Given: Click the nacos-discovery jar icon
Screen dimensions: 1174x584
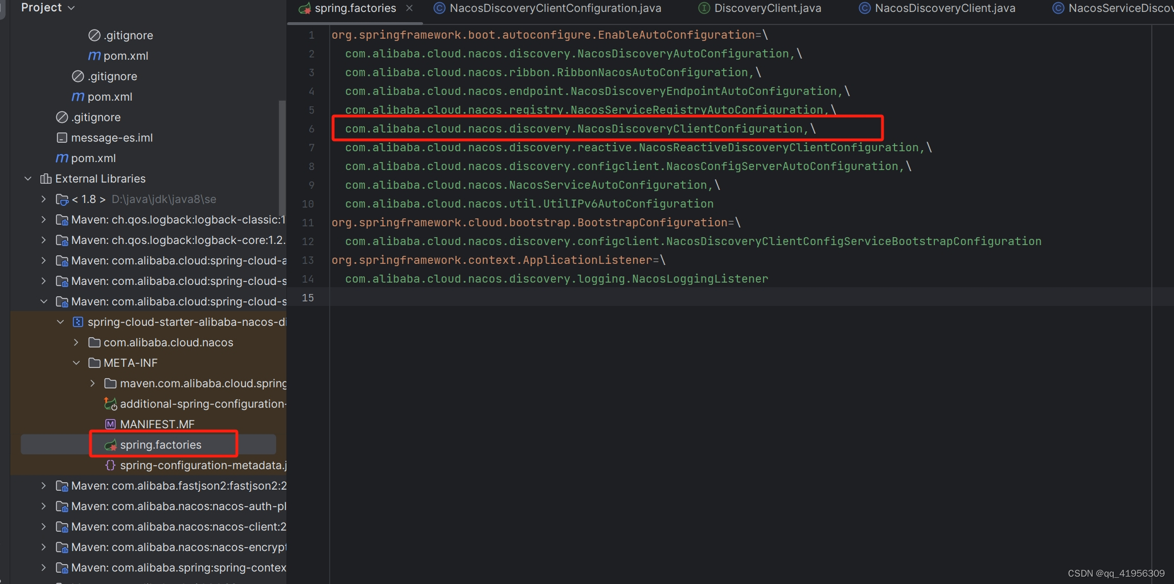Looking at the screenshot, I should (x=78, y=322).
